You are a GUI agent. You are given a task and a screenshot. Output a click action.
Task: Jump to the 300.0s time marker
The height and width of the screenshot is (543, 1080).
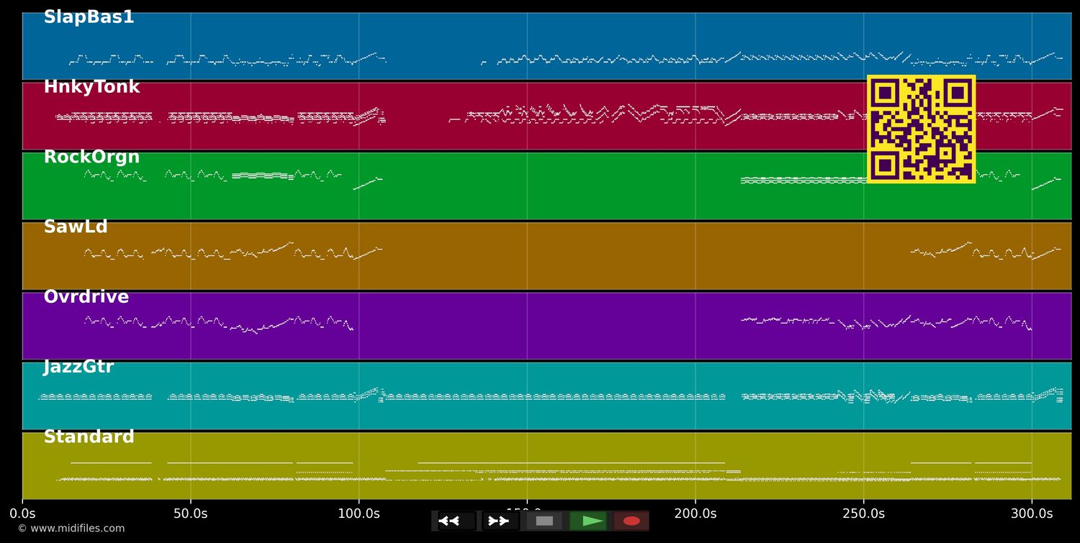(x=1032, y=514)
